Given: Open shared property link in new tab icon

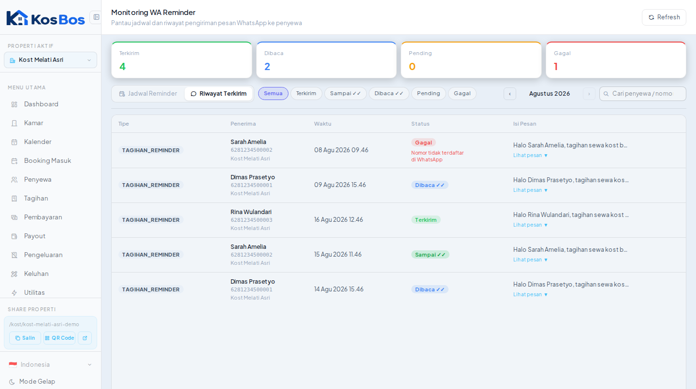Looking at the screenshot, I should pos(85,338).
